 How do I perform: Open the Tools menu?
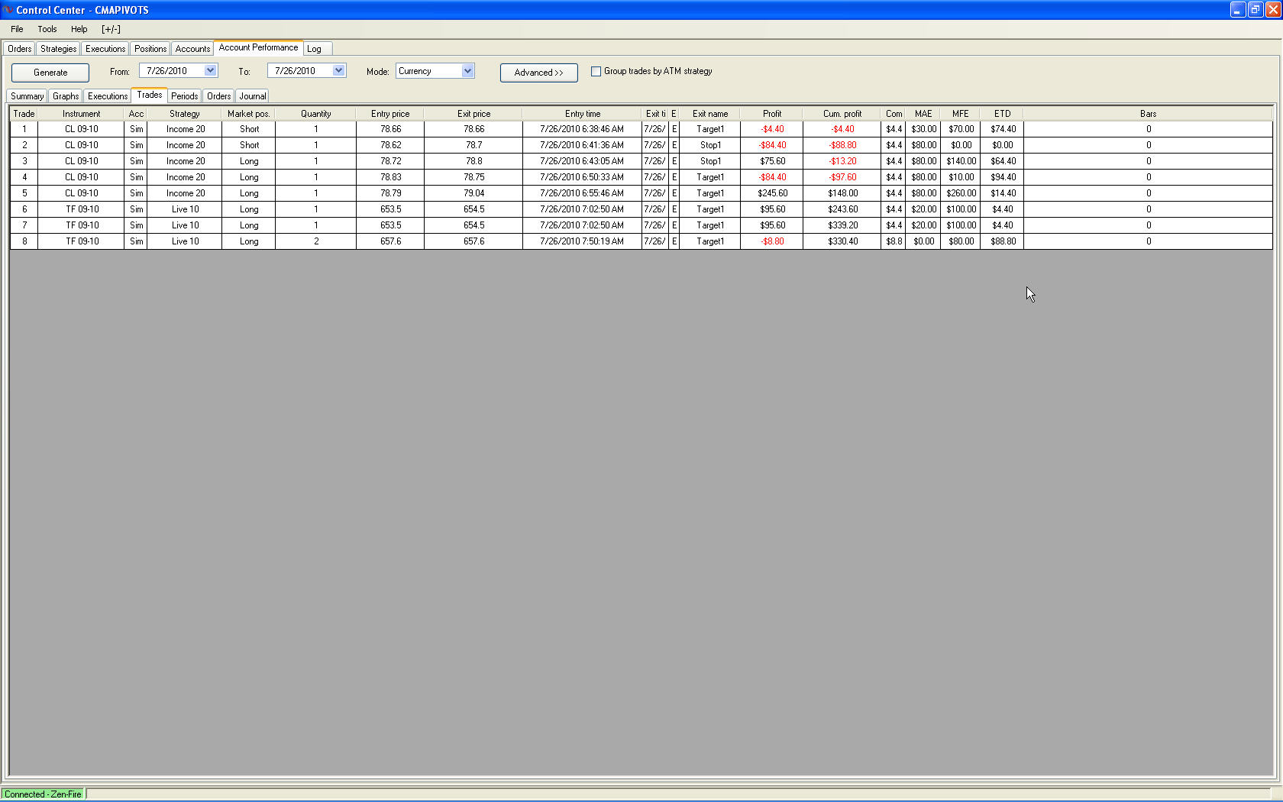click(47, 29)
